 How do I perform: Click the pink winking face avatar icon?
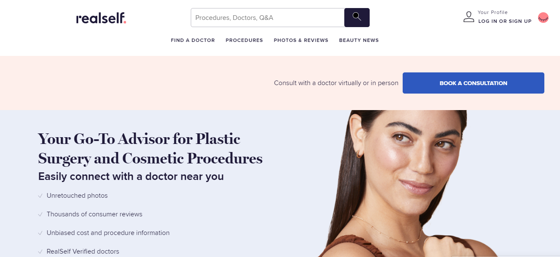543,17
